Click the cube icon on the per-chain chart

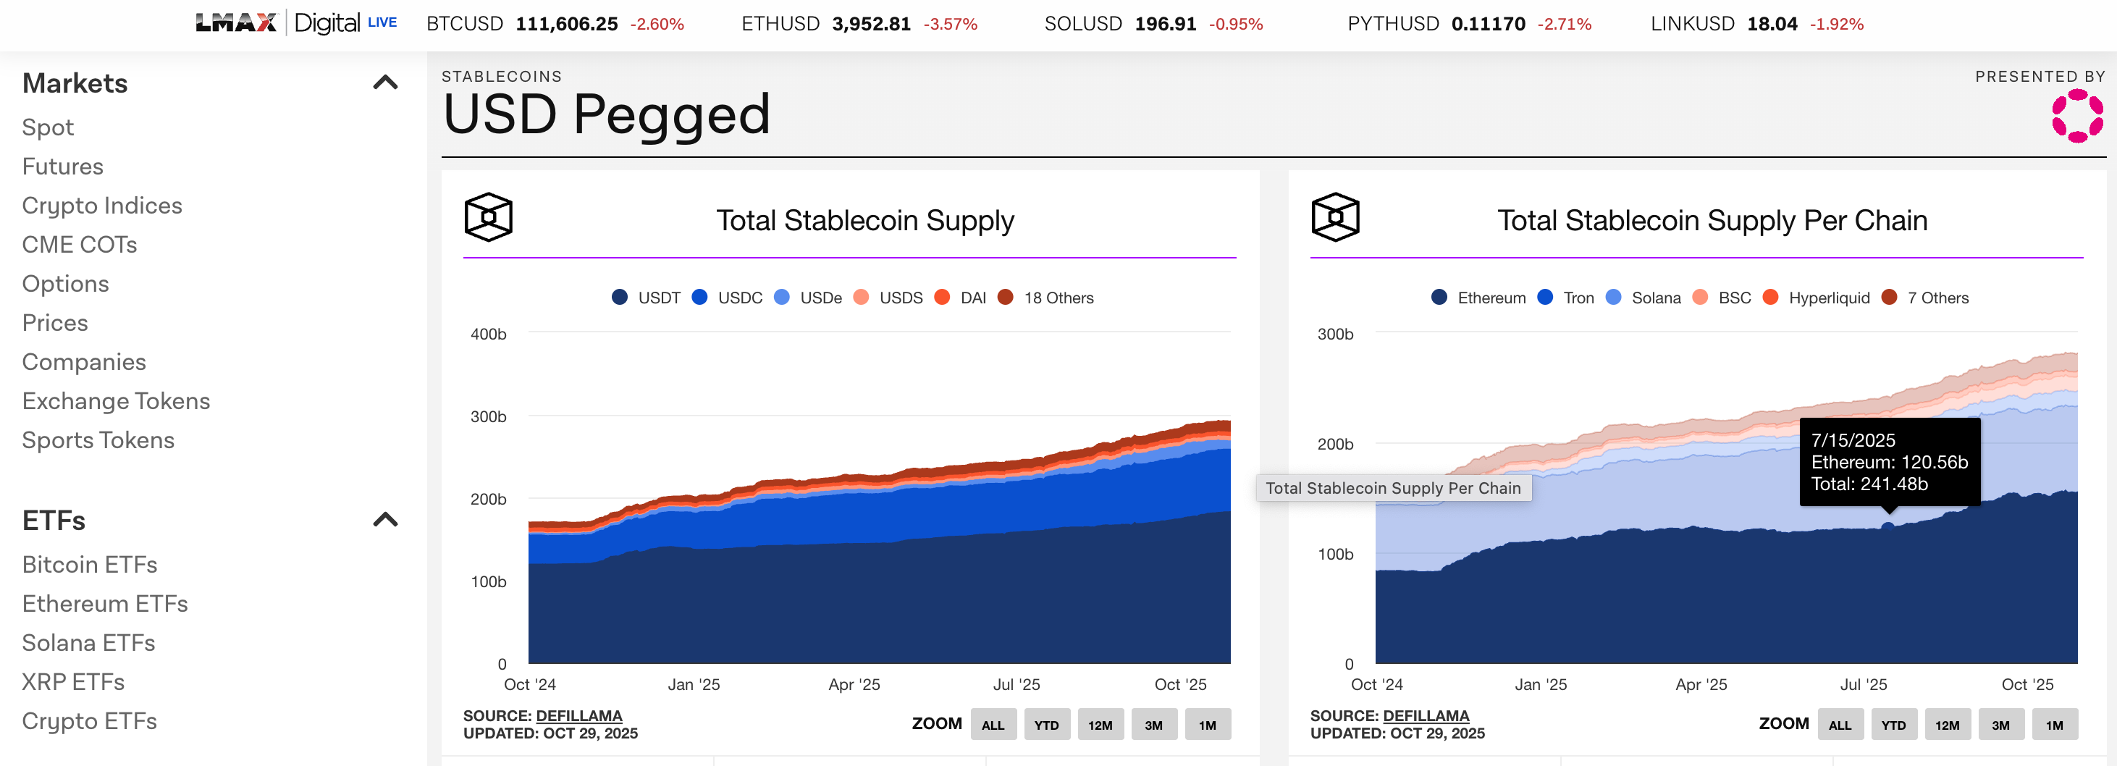coord(1337,217)
